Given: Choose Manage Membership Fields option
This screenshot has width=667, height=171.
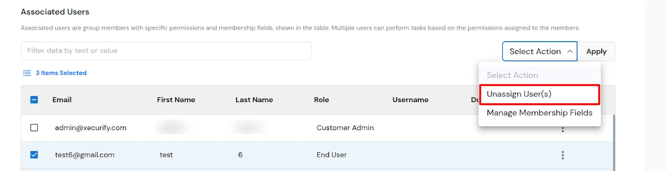Looking at the screenshot, I should tap(539, 113).
